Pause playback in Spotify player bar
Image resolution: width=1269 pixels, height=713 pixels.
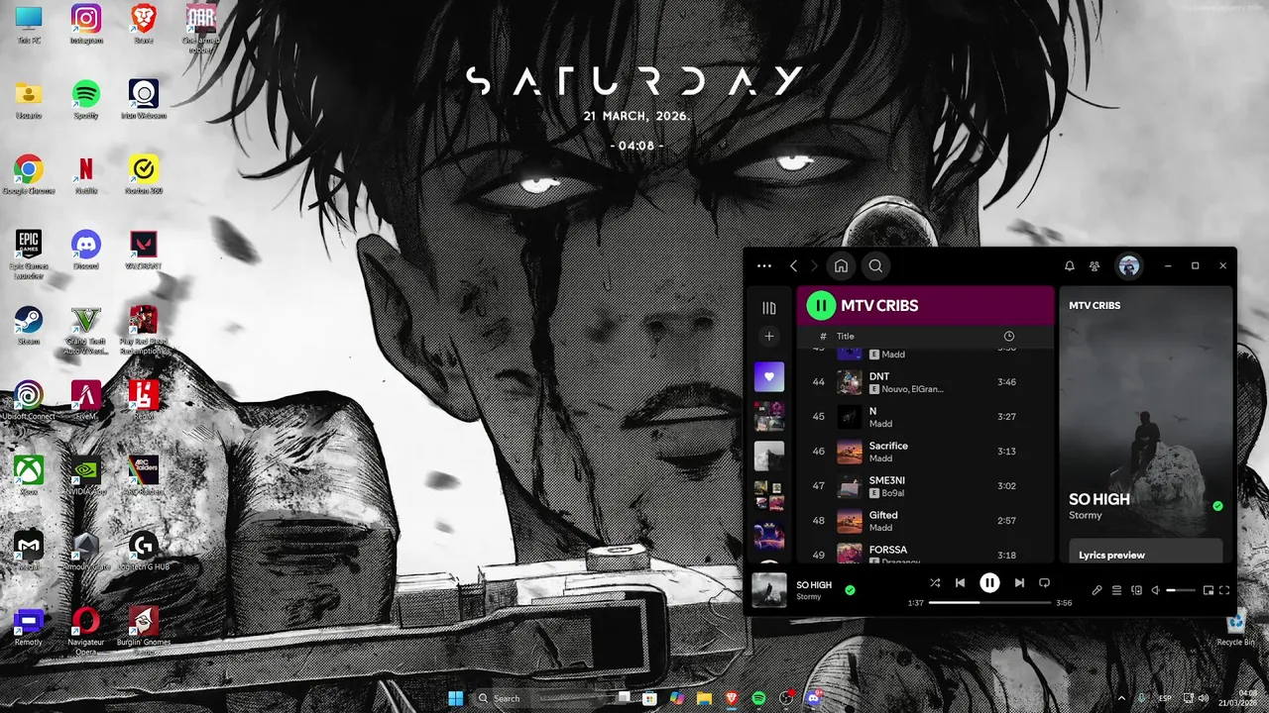tap(989, 583)
